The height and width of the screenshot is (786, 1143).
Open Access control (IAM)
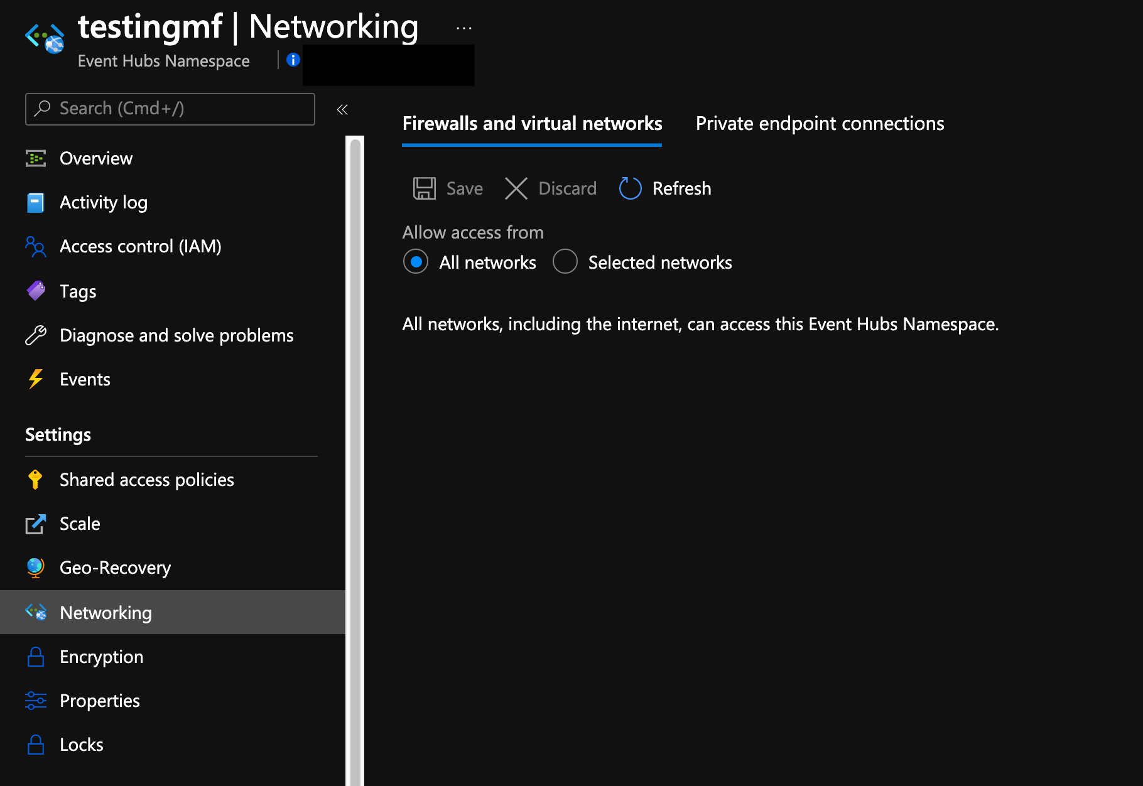[140, 246]
